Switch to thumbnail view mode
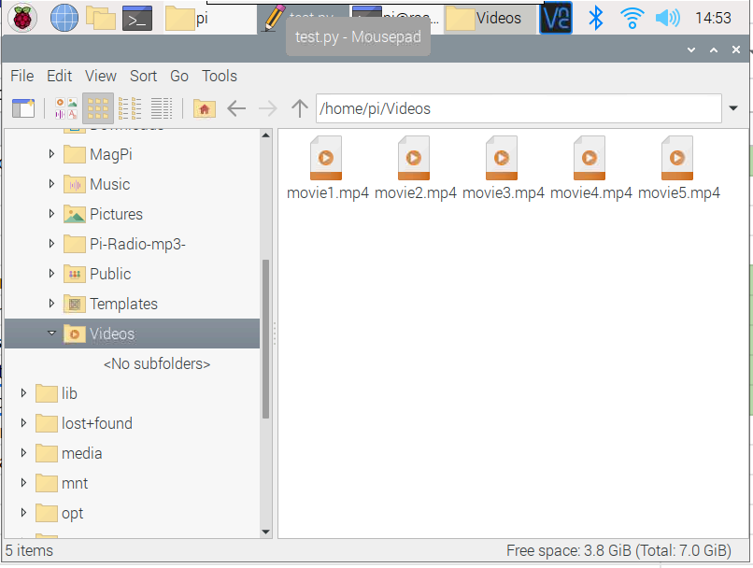Image resolution: width=753 pixels, height=568 pixels. coord(66,108)
